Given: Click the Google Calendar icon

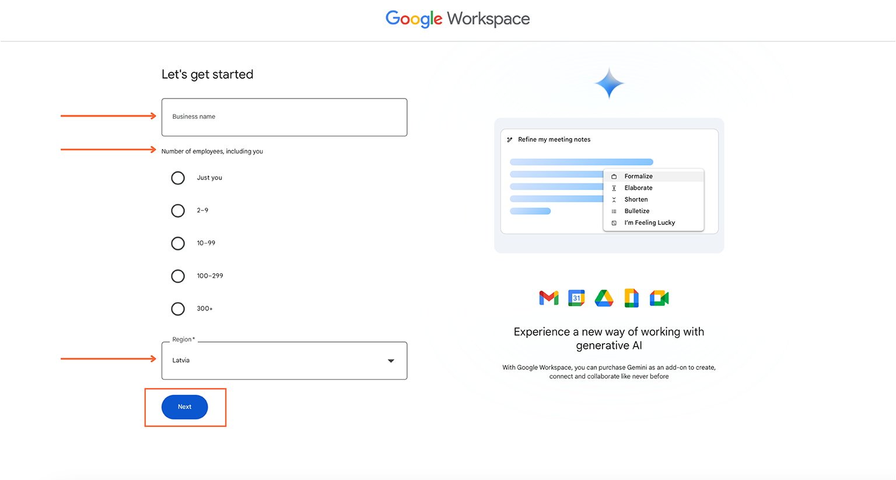Looking at the screenshot, I should tap(576, 298).
